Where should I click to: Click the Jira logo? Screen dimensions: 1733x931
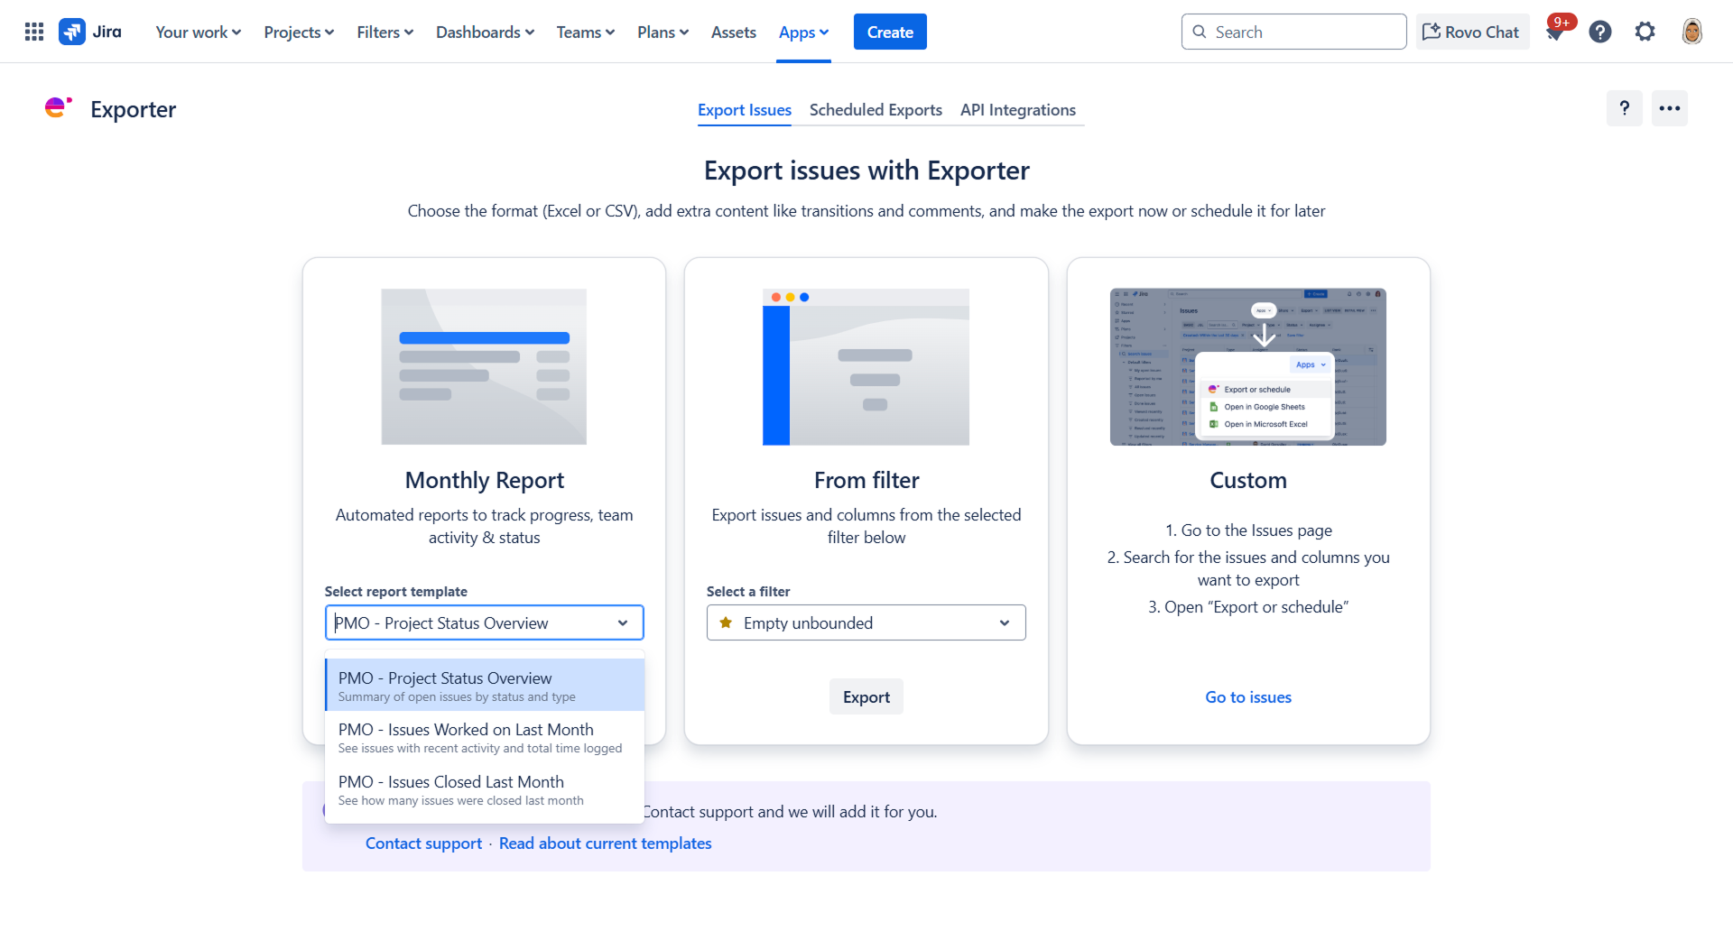tap(90, 32)
